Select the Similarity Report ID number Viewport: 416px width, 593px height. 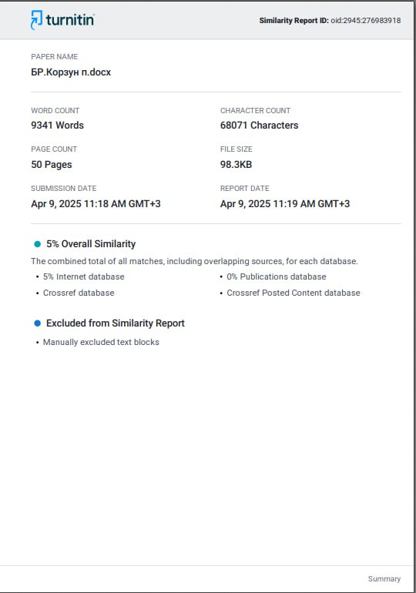[x=366, y=21]
